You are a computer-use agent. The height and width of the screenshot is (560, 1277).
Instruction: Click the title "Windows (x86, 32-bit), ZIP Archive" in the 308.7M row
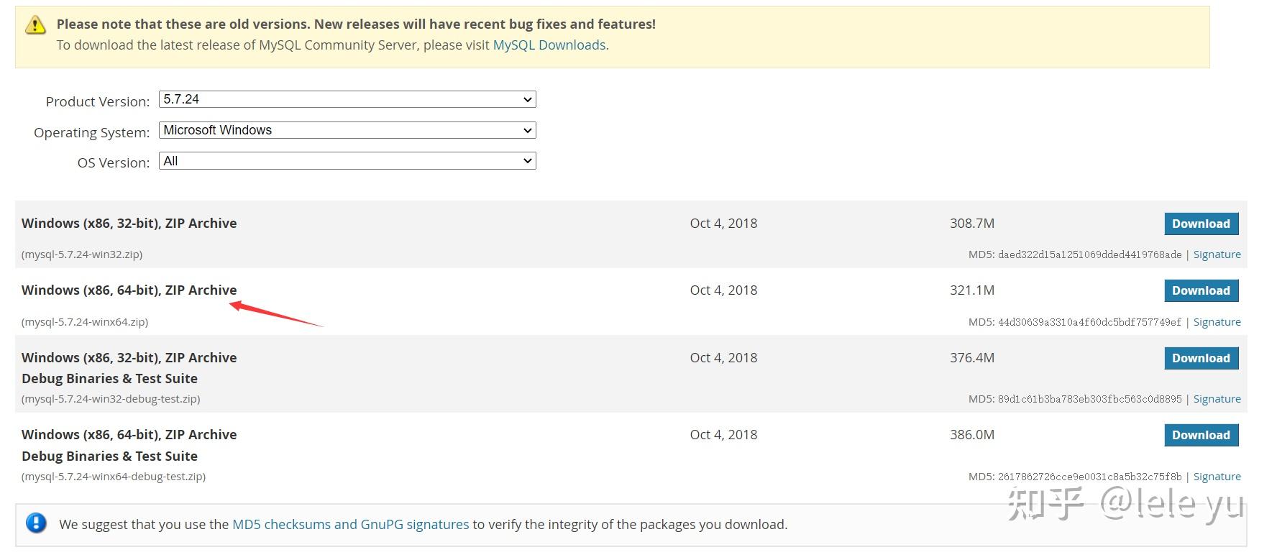[129, 224]
